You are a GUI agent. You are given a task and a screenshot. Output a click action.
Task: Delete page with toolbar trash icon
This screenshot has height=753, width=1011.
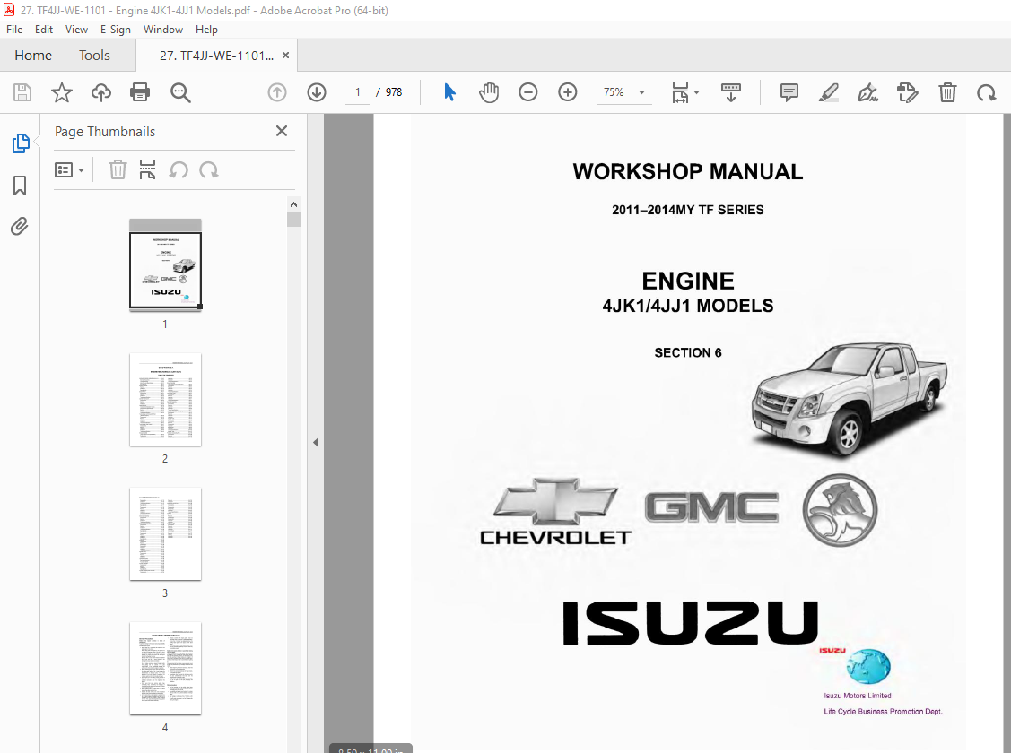click(x=947, y=92)
